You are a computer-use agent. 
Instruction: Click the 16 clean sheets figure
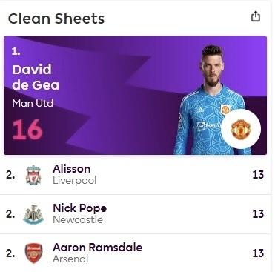point(27,130)
